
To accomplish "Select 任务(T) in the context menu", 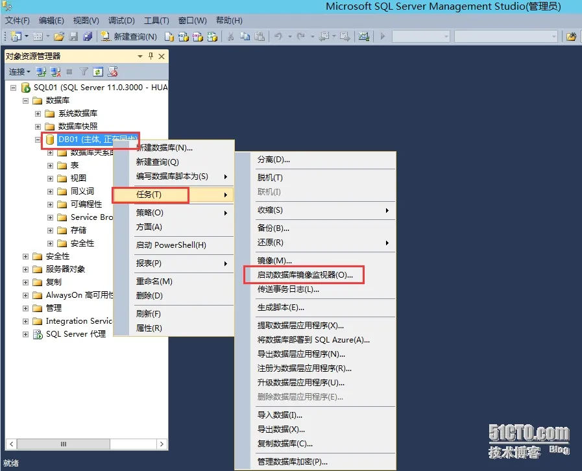I will click(173, 195).
